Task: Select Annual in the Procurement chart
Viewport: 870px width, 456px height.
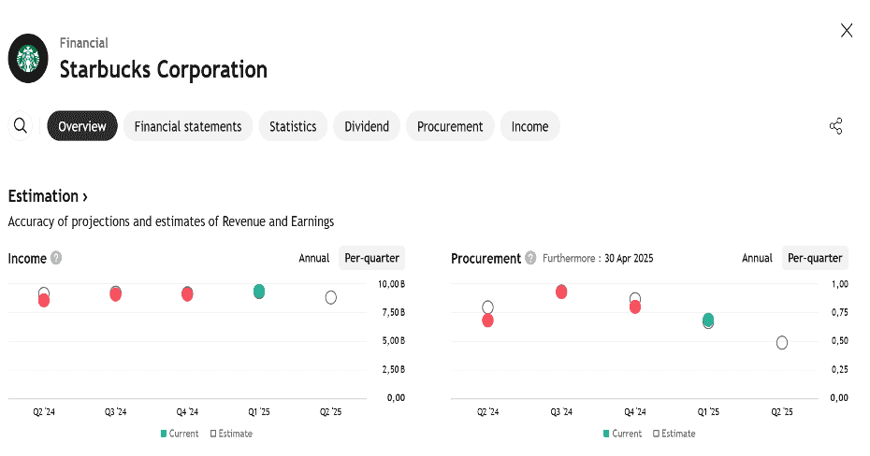Action: [757, 258]
